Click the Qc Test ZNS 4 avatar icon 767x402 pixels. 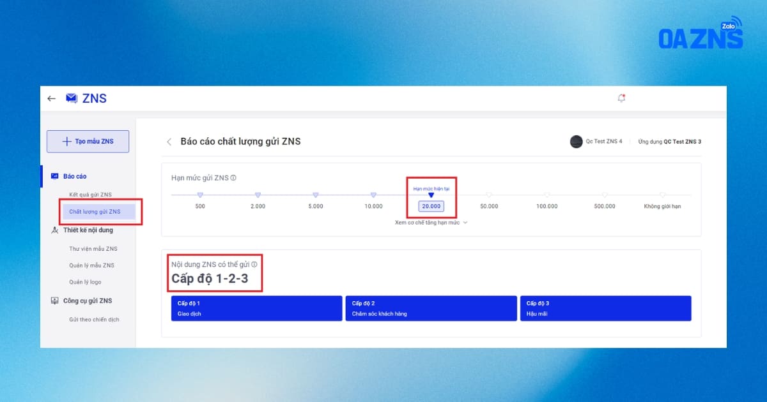(576, 141)
